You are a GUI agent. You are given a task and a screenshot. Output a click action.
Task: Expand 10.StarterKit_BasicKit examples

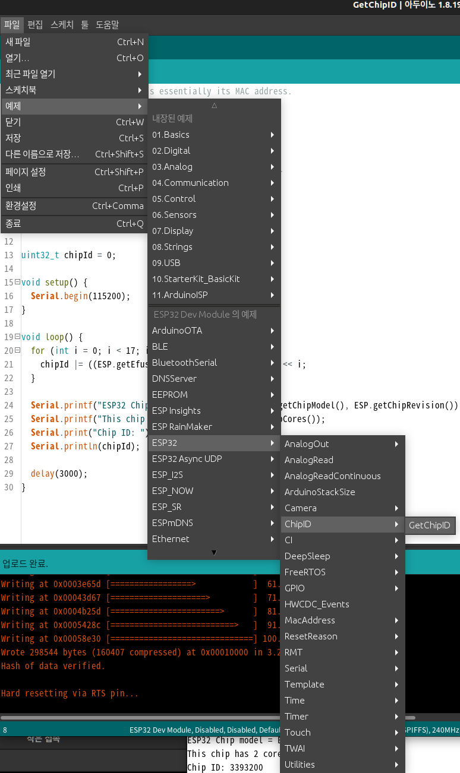click(214, 279)
